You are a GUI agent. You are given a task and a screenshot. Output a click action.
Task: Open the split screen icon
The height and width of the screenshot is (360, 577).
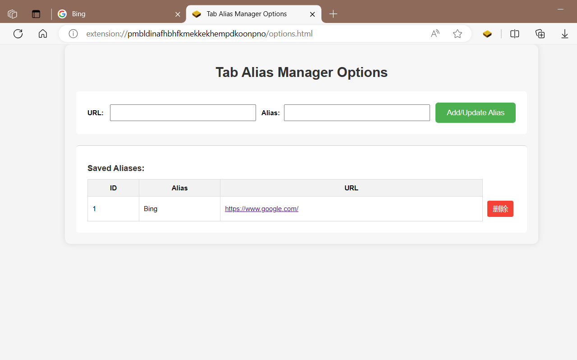pyautogui.click(x=515, y=34)
